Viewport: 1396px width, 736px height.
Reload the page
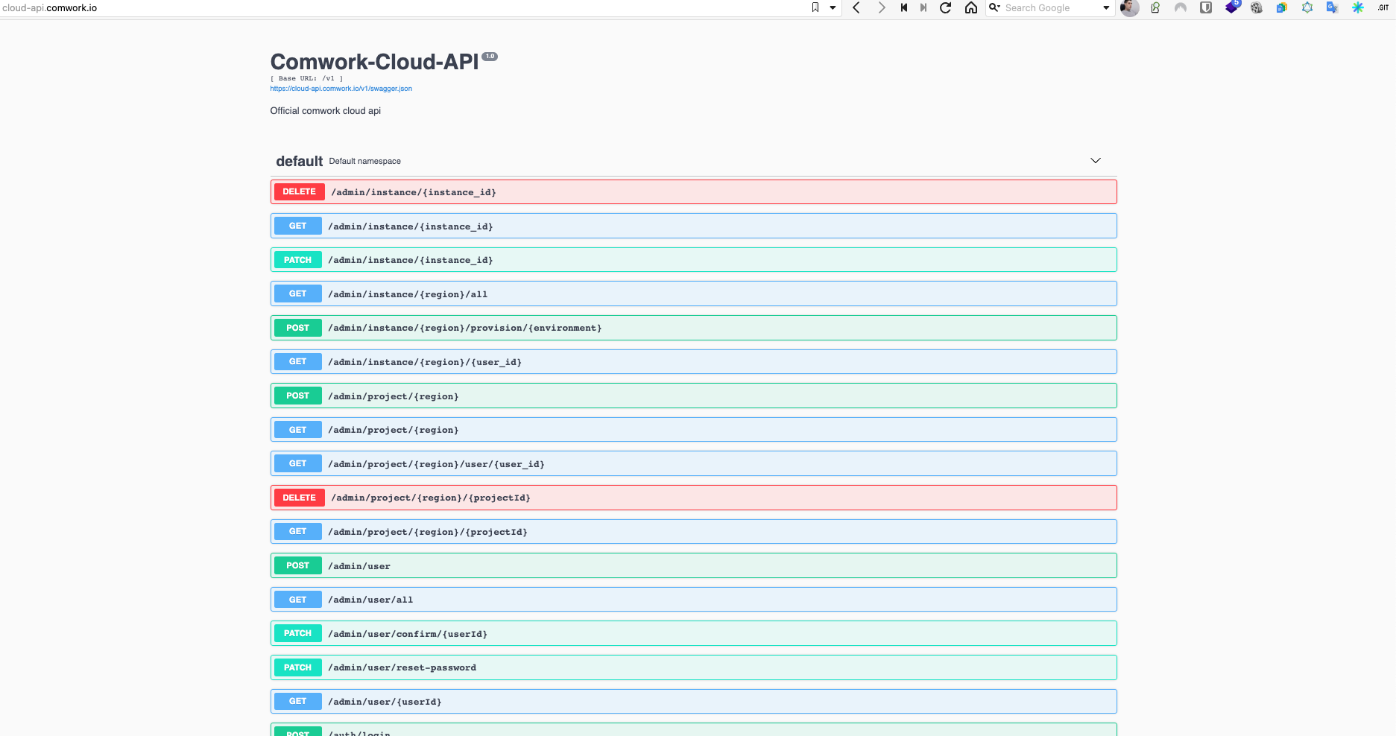pos(945,7)
